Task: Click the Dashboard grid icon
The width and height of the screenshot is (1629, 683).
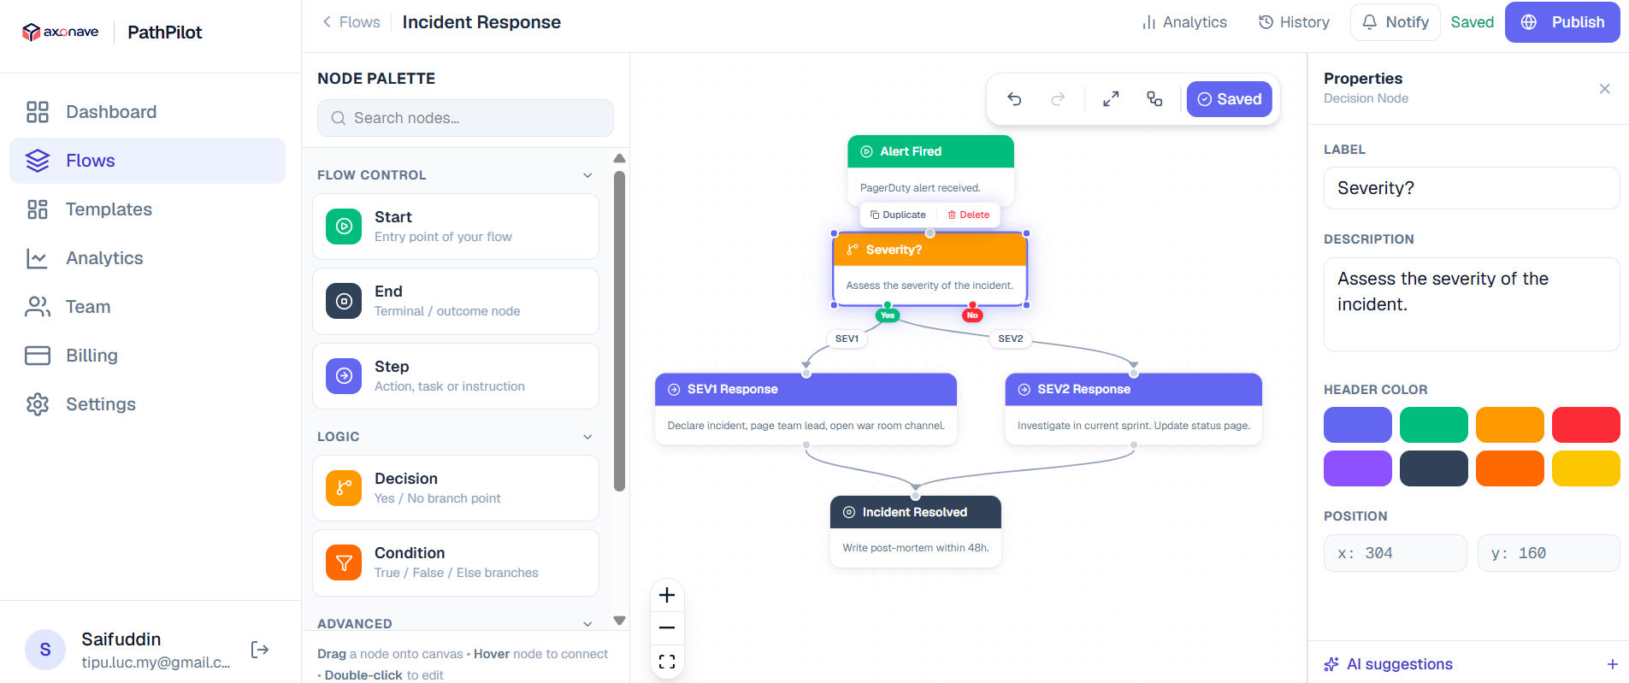Action: click(38, 112)
